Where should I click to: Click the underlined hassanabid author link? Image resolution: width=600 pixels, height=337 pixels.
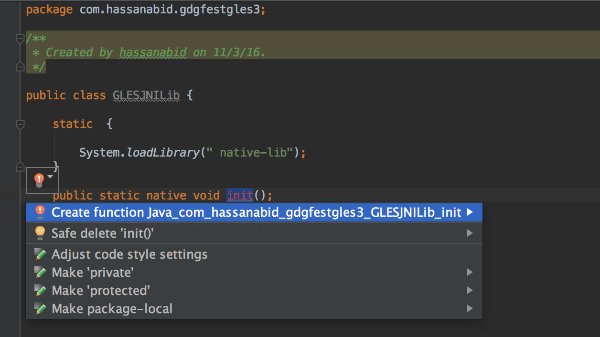tap(152, 52)
